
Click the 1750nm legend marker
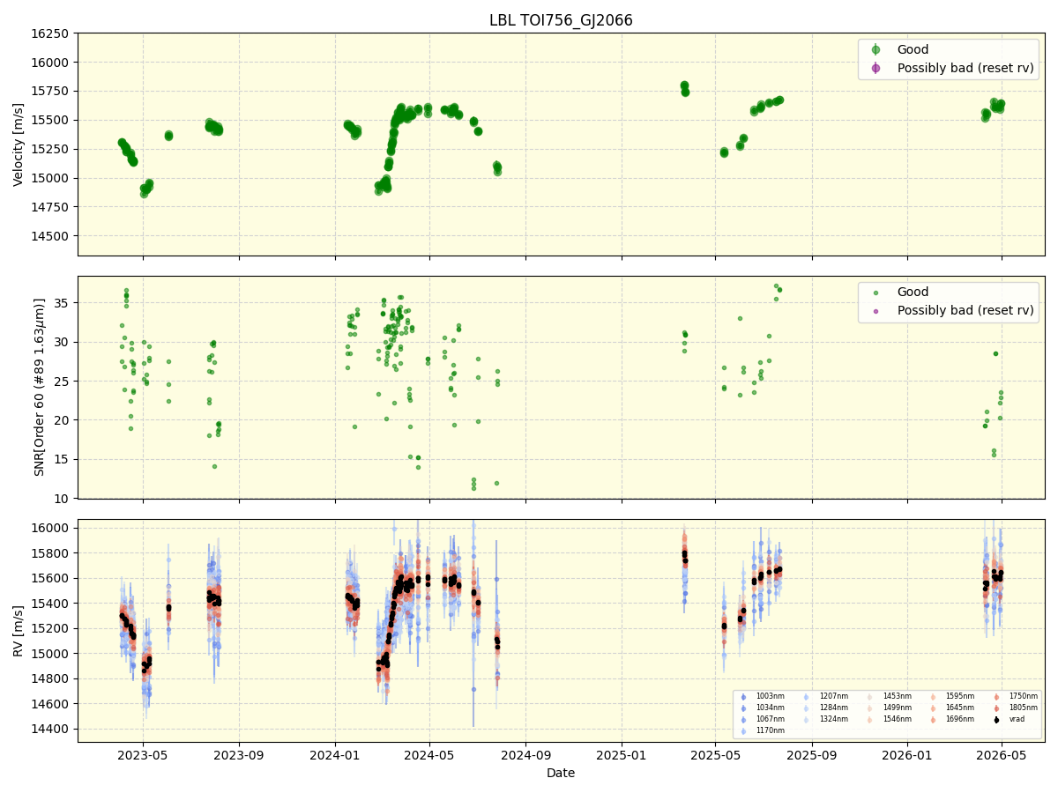pyautogui.click(x=996, y=697)
